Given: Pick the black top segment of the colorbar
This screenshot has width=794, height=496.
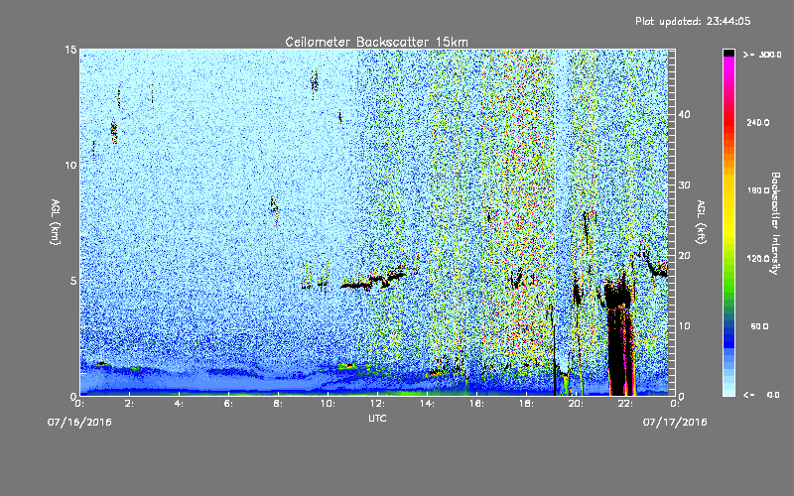Looking at the screenshot, I should [x=728, y=53].
